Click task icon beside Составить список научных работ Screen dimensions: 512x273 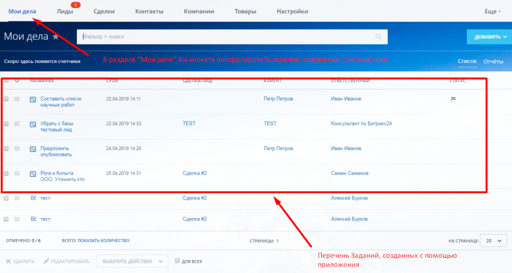point(33,99)
